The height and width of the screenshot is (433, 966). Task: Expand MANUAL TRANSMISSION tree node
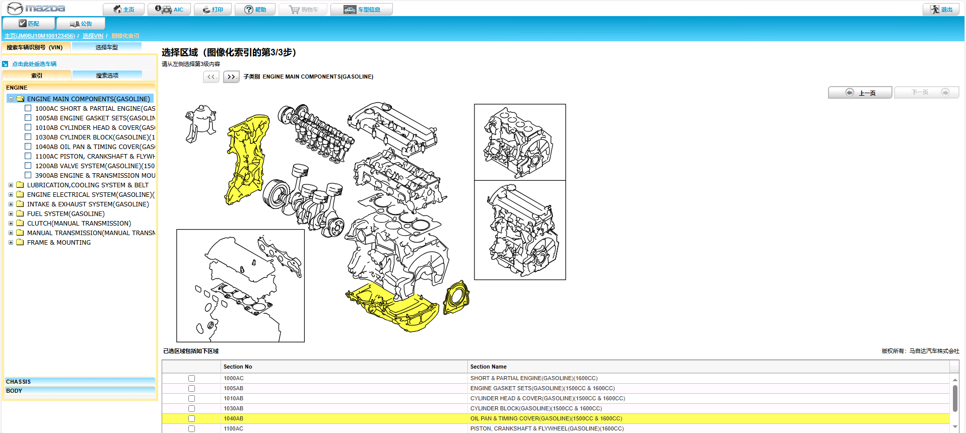point(11,233)
